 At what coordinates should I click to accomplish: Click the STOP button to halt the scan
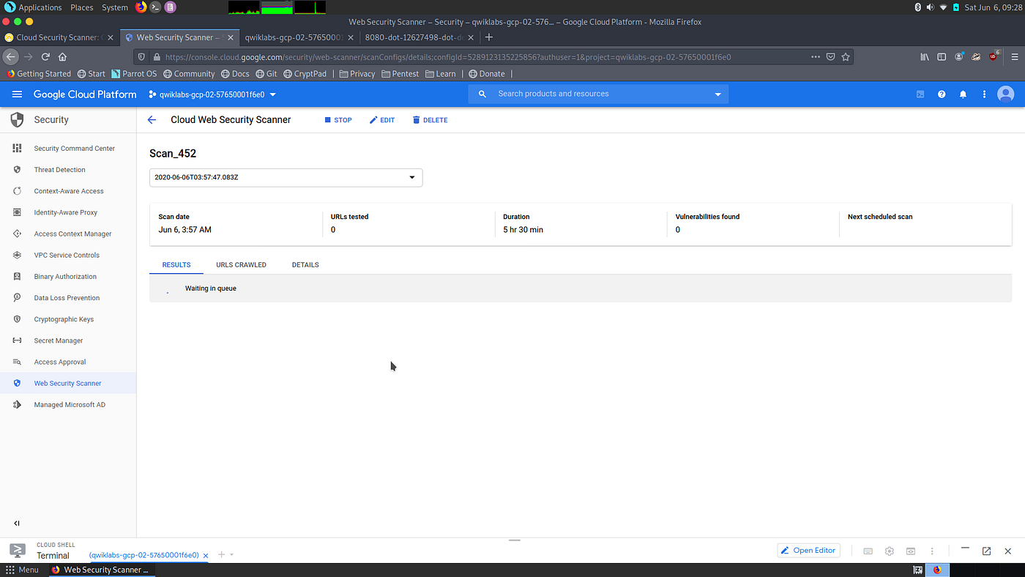(338, 119)
